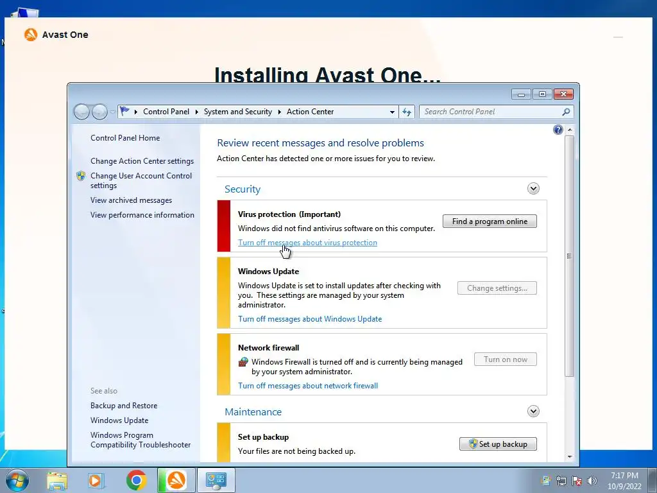This screenshot has height=493, width=657.
Task: Click the refresh icon beside address bar
Action: [x=406, y=112]
